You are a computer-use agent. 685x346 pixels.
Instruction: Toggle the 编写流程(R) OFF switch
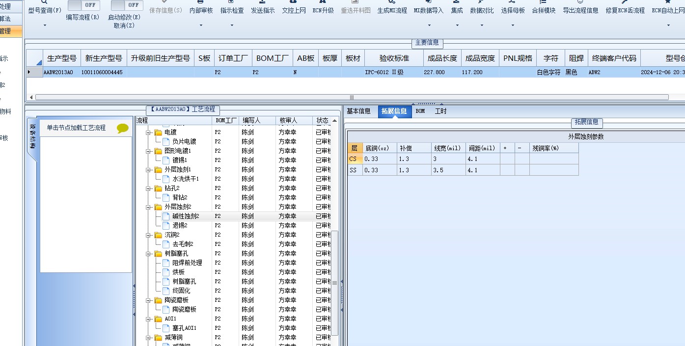[83, 5]
